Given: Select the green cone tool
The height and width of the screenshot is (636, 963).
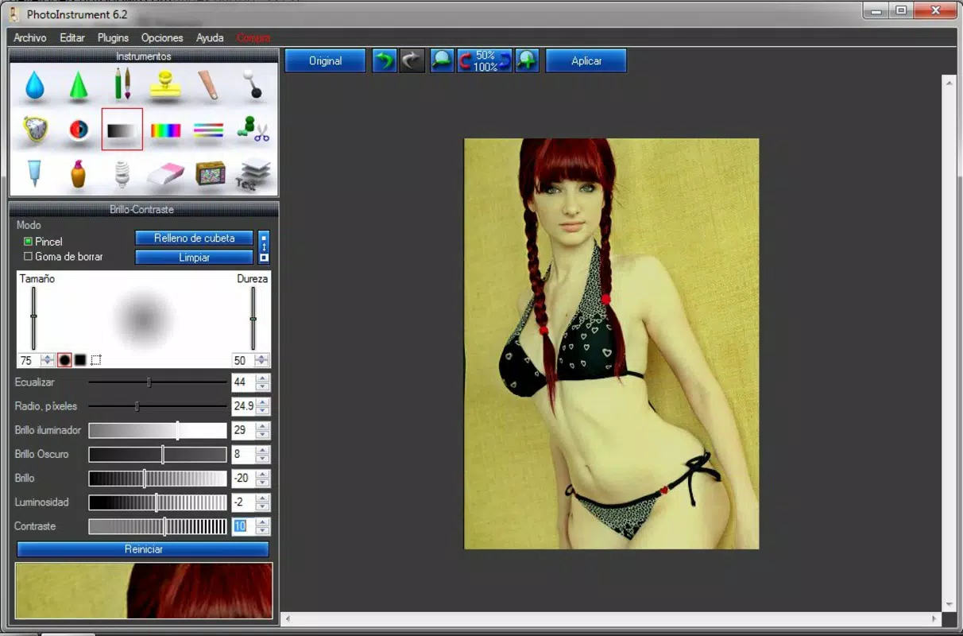Looking at the screenshot, I should pyautogui.click(x=78, y=85).
